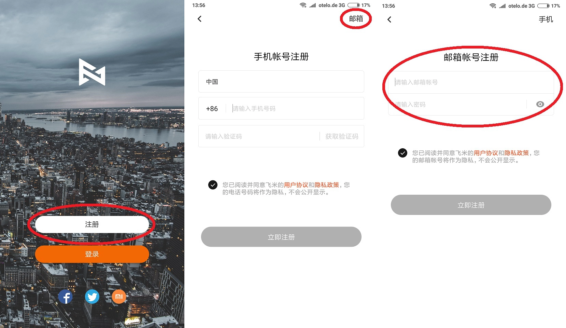Open 隐私政策 link on email registration screen
Screen dimensions: 566x328
click(x=517, y=153)
